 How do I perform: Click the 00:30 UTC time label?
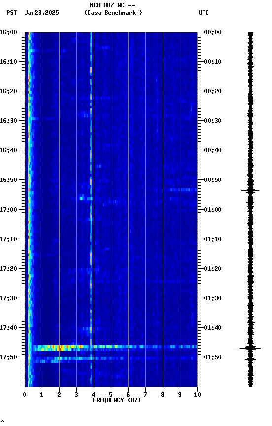coord(213,121)
